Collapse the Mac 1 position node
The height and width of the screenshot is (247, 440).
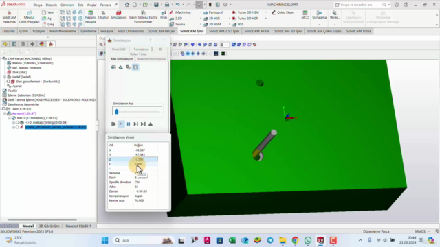pyautogui.click(x=9, y=118)
